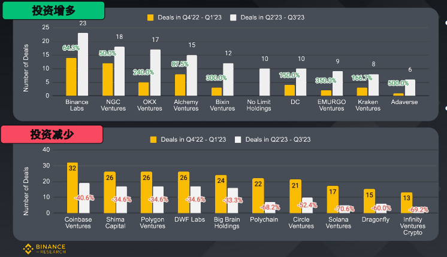This screenshot has height=257, width=447.
Task: Click the Kraken Ventures 166.7% label
Action: pyautogui.click(x=362, y=78)
